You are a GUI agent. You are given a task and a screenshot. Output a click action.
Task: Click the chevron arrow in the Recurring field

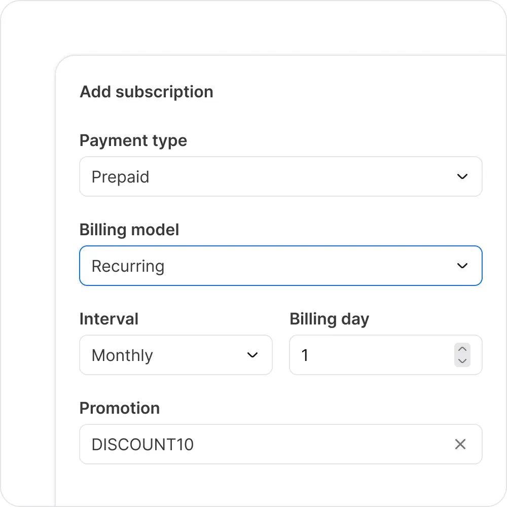[x=462, y=266]
